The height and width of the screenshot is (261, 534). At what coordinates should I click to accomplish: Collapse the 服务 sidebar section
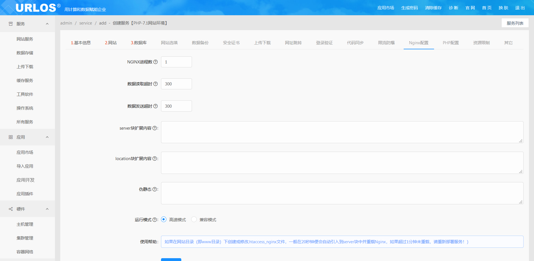[x=47, y=24]
